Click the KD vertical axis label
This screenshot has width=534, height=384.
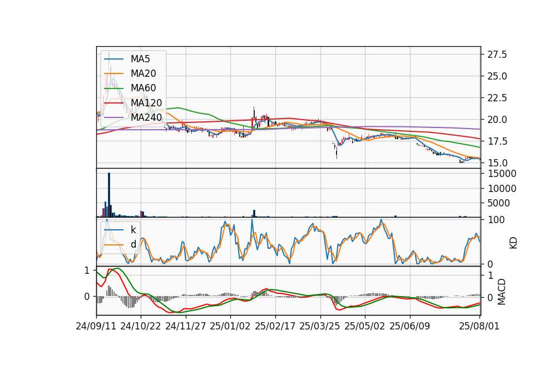(x=513, y=243)
